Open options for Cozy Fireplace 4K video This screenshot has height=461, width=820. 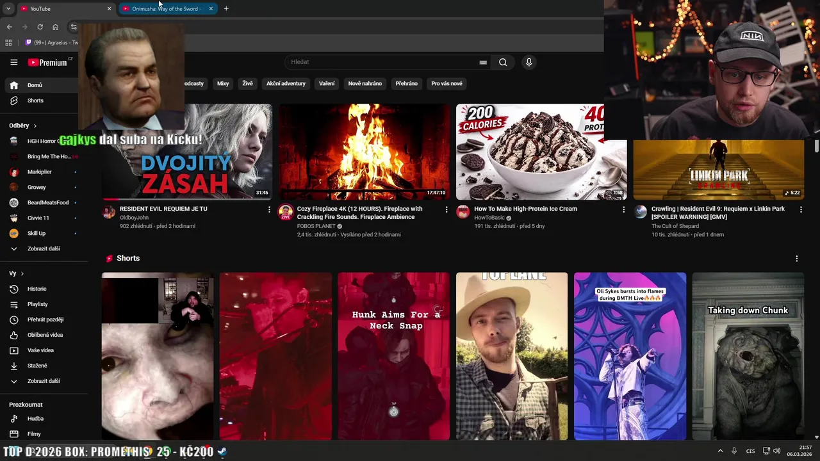(447, 209)
